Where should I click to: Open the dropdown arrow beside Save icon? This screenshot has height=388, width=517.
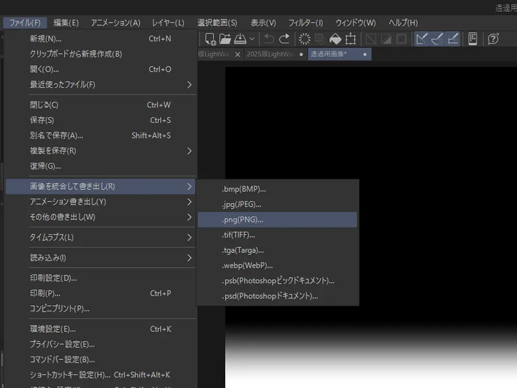252,39
